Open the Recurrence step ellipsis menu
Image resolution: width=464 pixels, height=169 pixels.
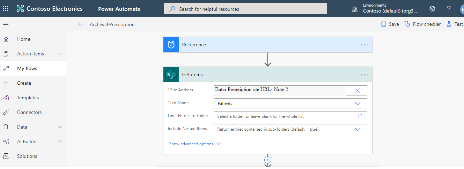point(364,45)
